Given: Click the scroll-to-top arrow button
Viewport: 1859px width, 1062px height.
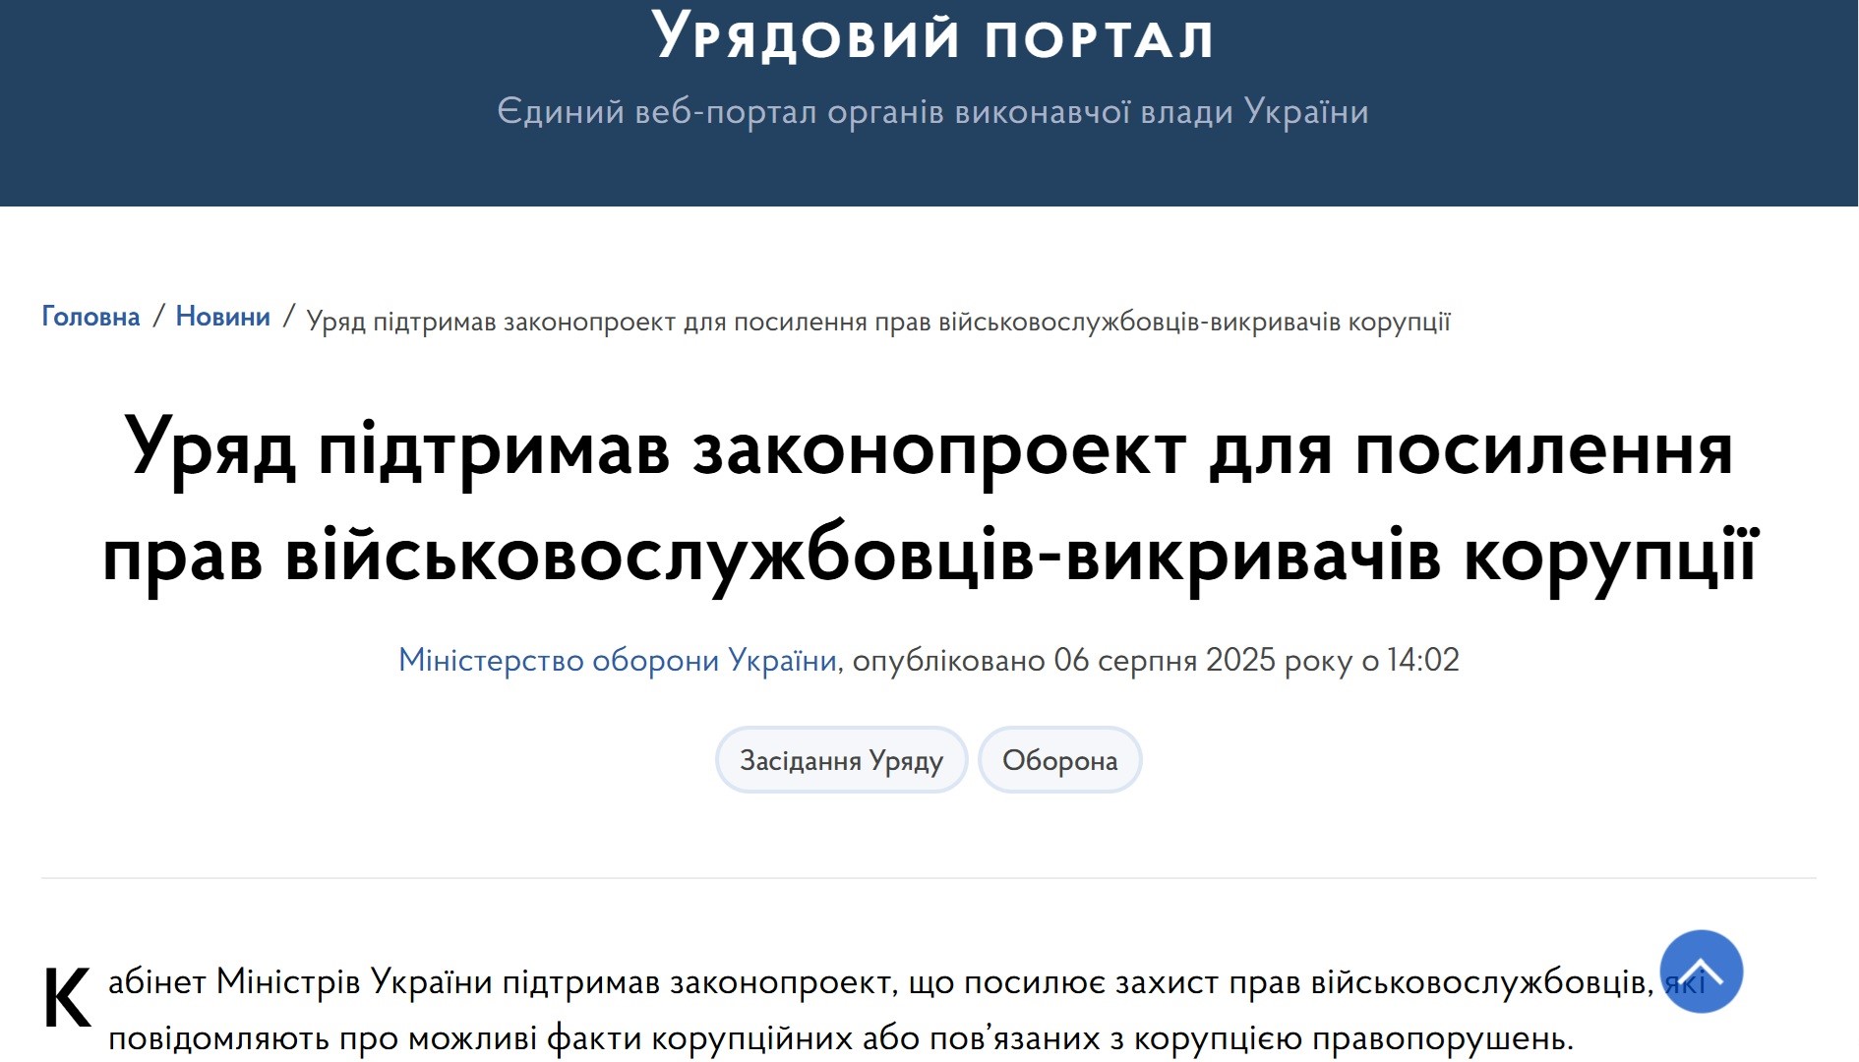Looking at the screenshot, I should click(1701, 972).
